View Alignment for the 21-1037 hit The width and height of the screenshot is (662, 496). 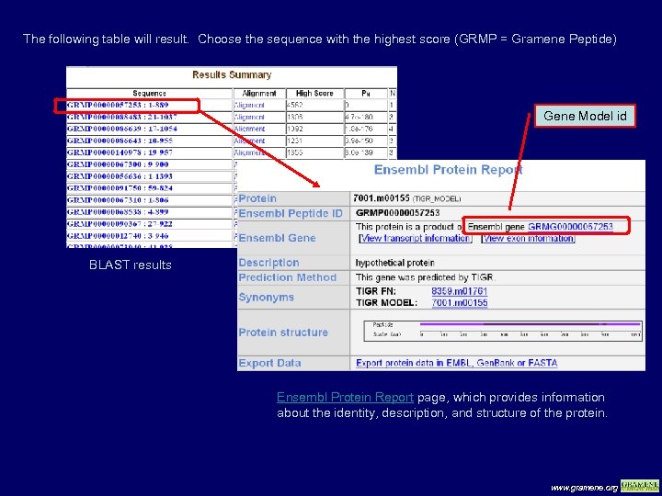(x=249, y=117)
